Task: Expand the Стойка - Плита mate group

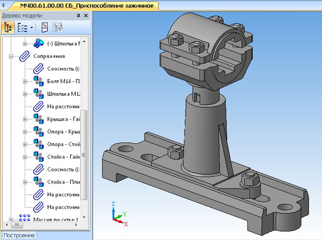Action: pyautogui.click(x=25, y=182)
